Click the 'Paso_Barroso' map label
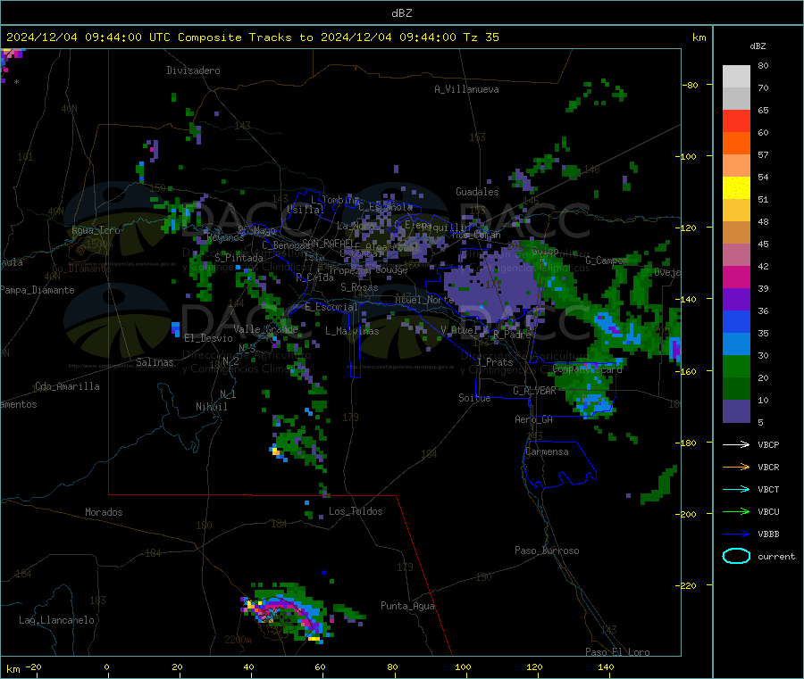This screenshot has width=804, height=679. coord(547,551)
